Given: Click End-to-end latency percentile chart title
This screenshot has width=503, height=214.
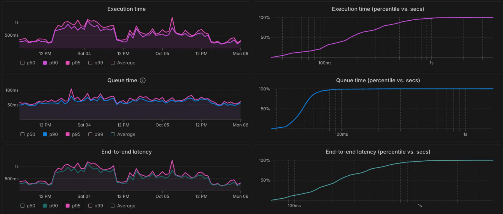Looking at the screenshot, I should (x=378, y=152).
